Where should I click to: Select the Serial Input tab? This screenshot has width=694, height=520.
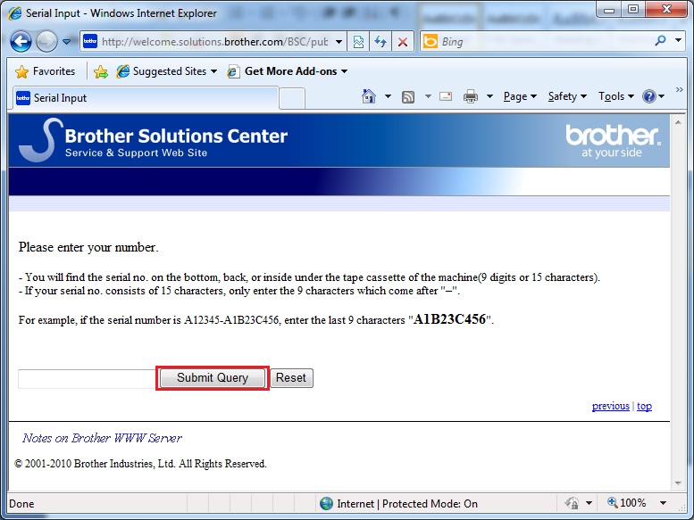coord(61,98)
